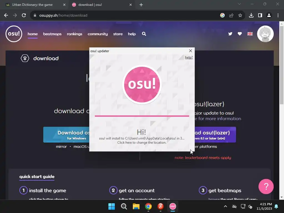Click the Chrome icon in the taskbar
Screen dimensions: 284x213
[x=148, y=206]
